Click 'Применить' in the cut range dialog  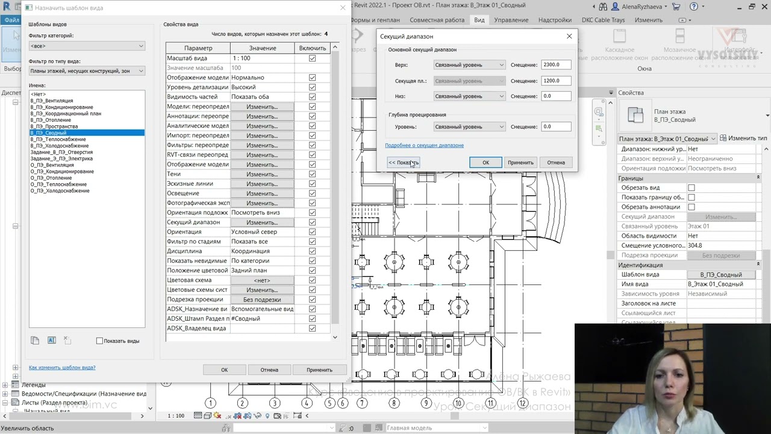pos(520,163)
